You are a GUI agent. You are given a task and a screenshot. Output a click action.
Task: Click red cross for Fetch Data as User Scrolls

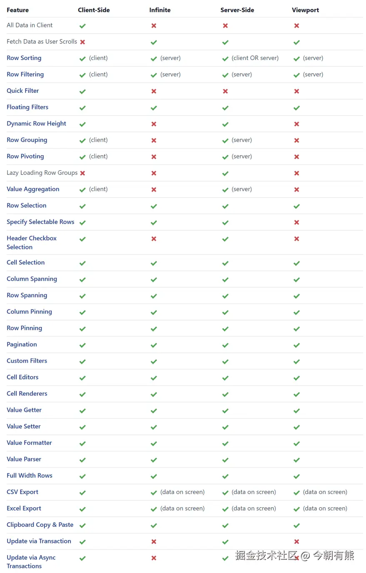82,42
